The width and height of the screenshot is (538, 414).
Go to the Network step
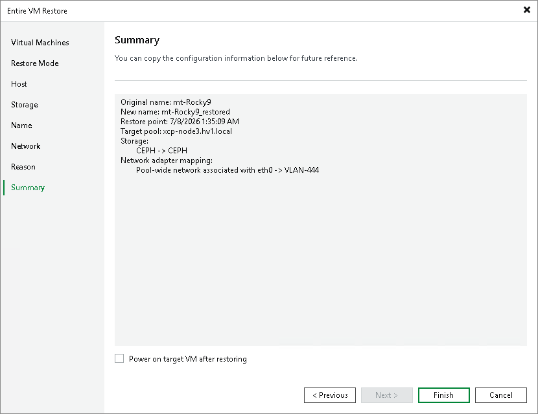click(x=26, y=146)
